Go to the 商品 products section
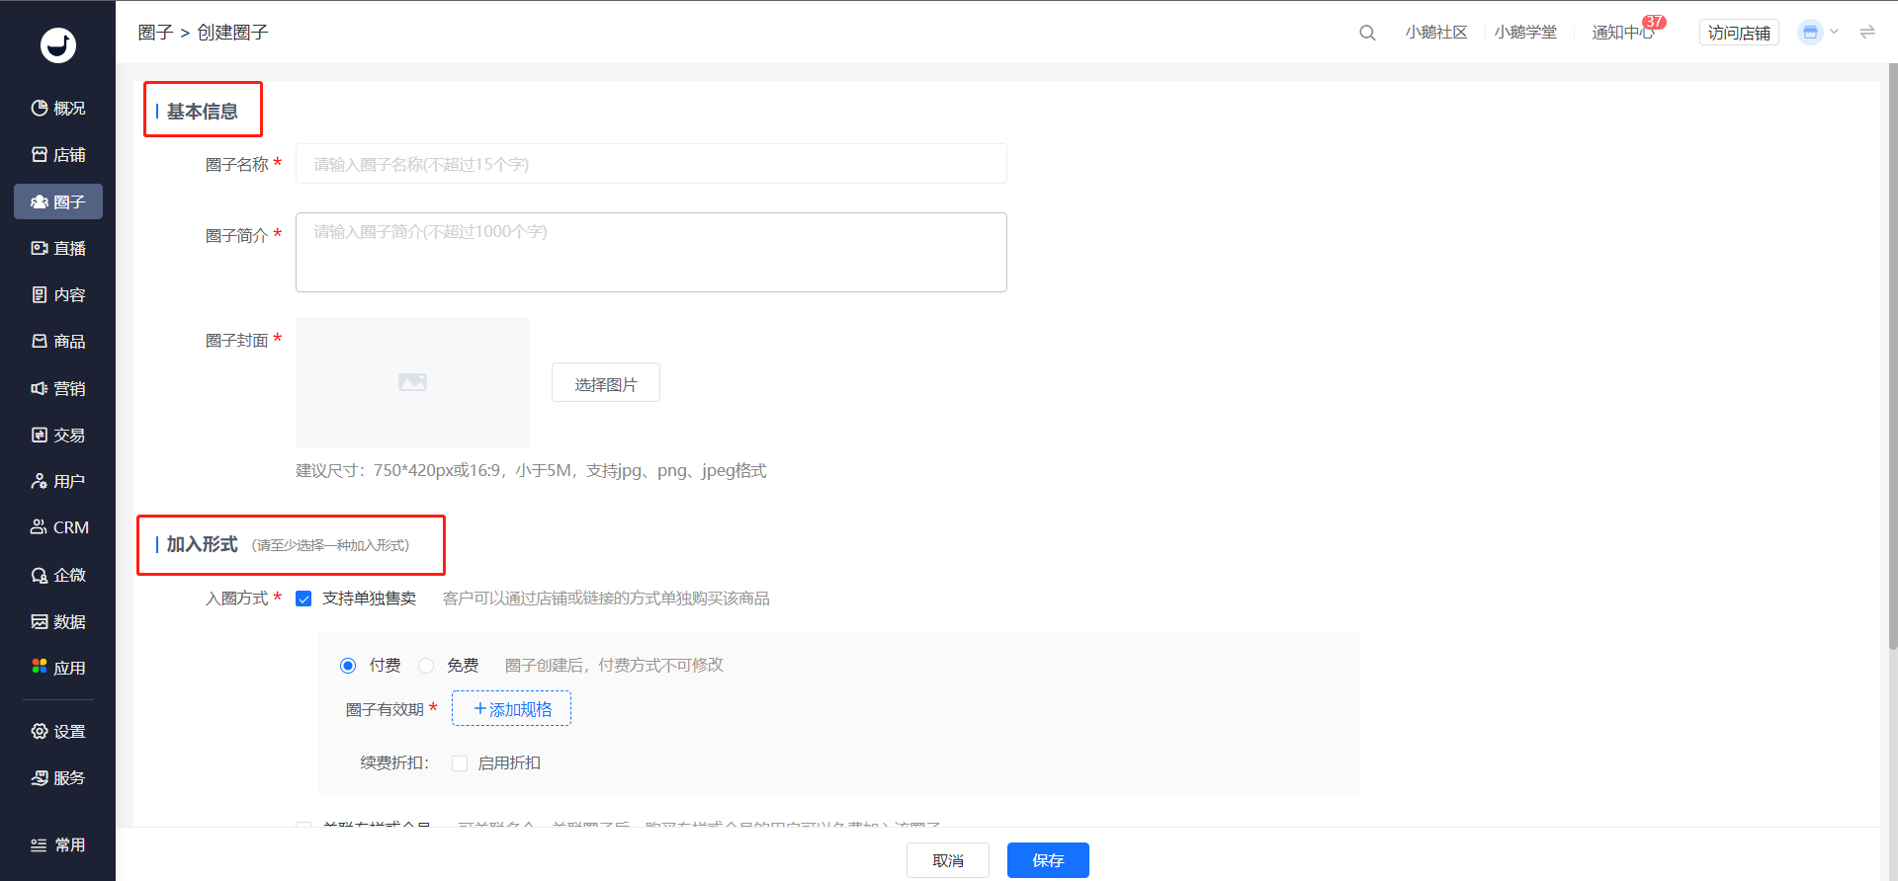1898x881 pixels. 58,341
